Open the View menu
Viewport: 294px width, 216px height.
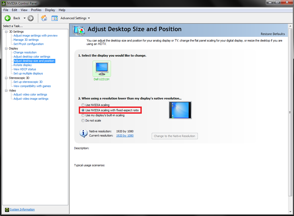(x=24, y=10)
